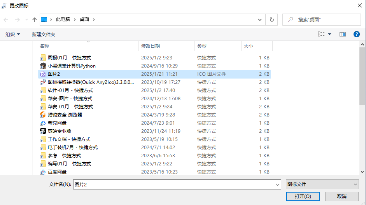The image size is (366, 205).
Task: Select 桌面 in the breadcrumb path
Action: tap(84, 19)
